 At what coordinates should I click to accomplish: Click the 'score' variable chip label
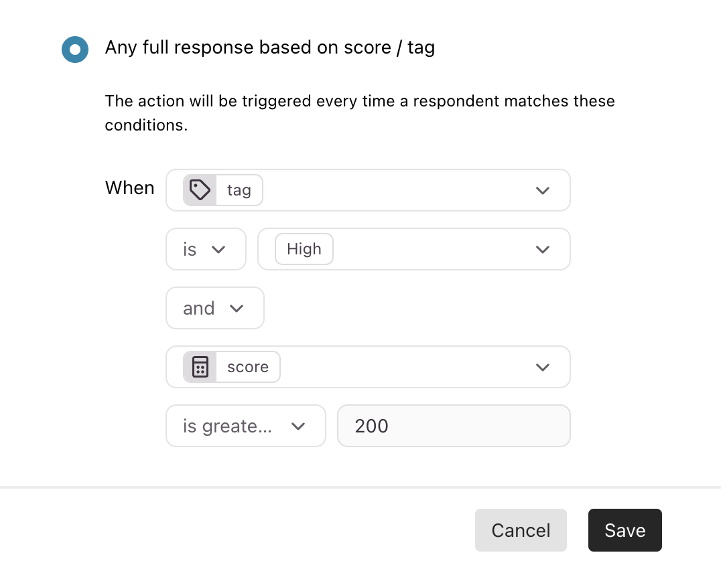pos(248,367)
